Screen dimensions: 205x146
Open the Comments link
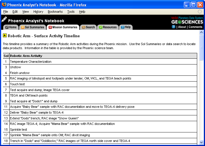[x=195, y=27]
